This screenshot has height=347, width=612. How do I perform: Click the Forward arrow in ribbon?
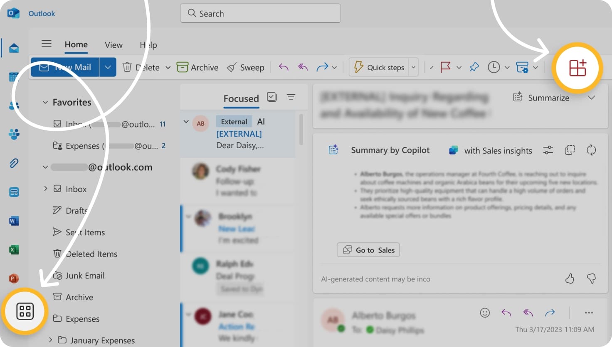322,67
